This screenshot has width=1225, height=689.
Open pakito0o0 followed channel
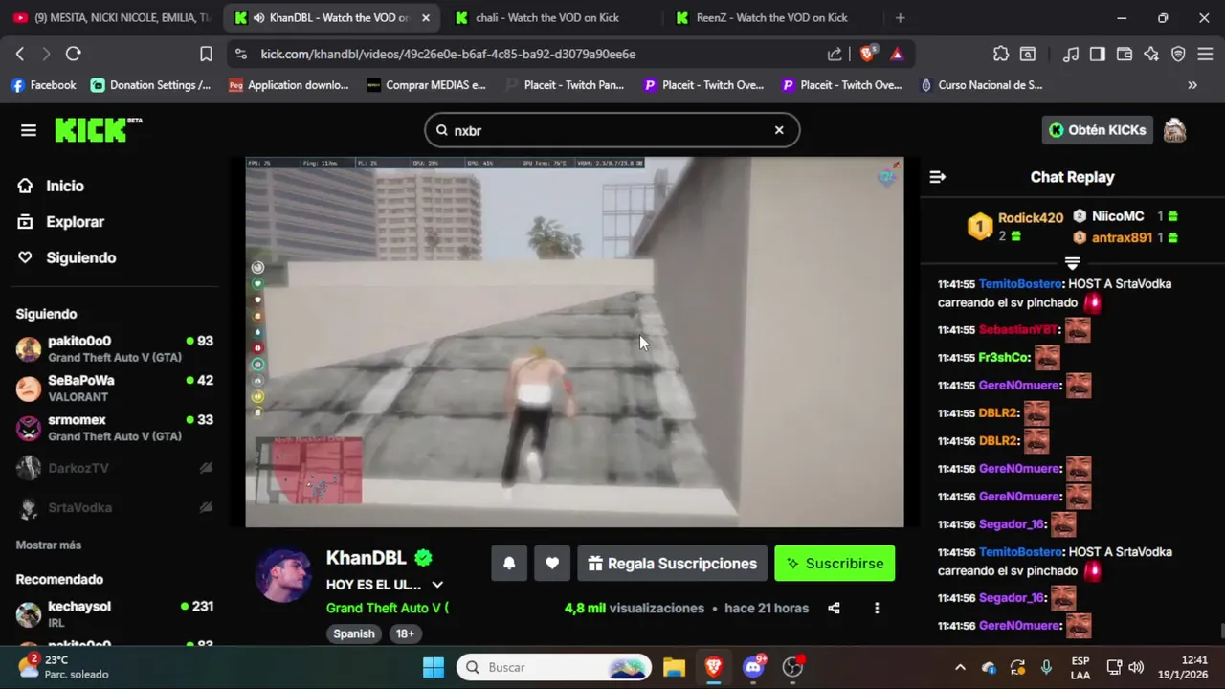115,349
